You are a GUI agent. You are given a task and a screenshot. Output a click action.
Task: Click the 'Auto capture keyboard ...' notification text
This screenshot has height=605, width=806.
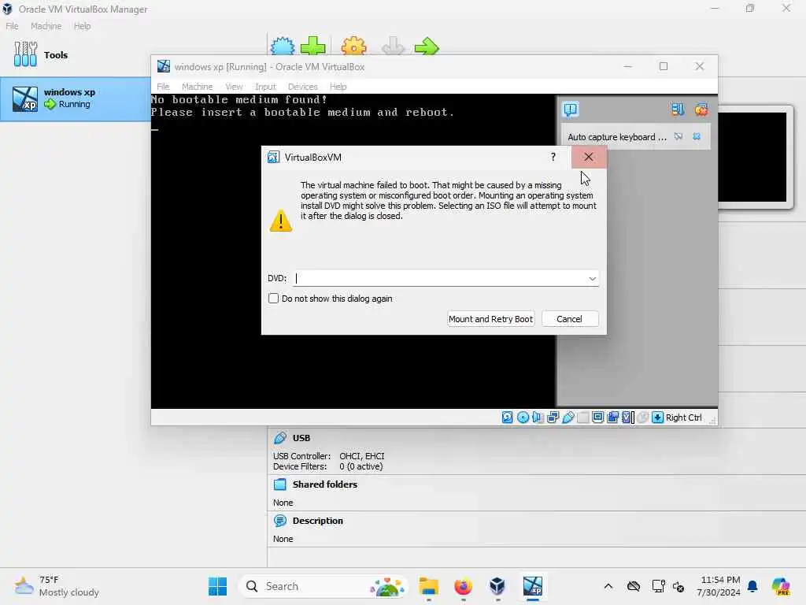[x=617, y=137]
